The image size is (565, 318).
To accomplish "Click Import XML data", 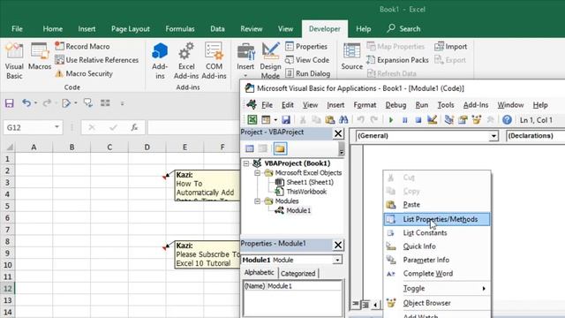I will (x=451, y=47).
